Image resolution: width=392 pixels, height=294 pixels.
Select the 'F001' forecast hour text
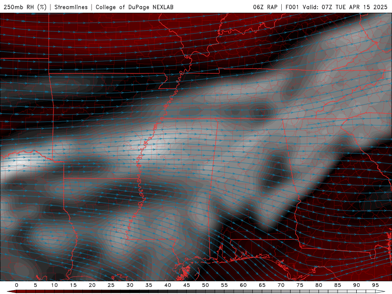coord(292,7)
